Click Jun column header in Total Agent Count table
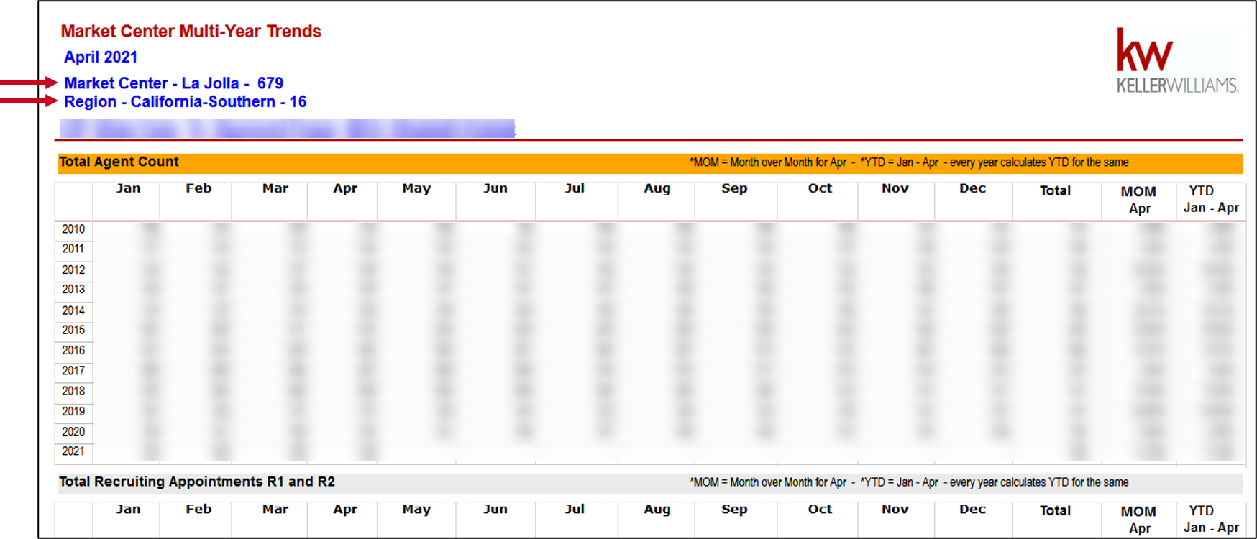Viewport: 1257px width, 539px height. coord(495,188)
